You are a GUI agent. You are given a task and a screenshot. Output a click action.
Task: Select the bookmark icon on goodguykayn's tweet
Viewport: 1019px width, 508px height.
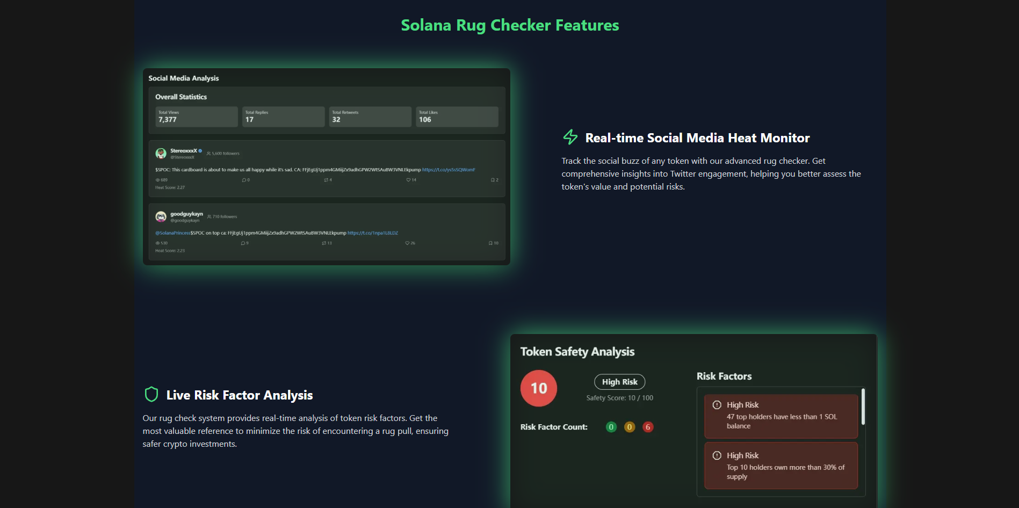pos(490,243)
